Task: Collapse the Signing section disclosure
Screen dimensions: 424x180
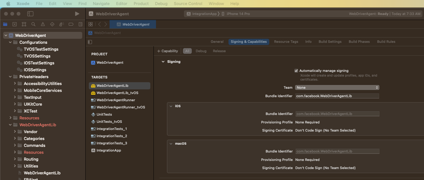Action: [163, 62]
